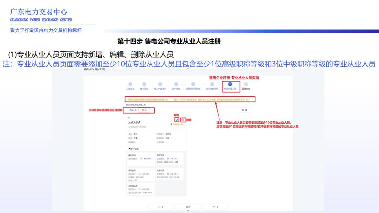
Task: Click the 下一步 next step button
Action: pos(215,206)
